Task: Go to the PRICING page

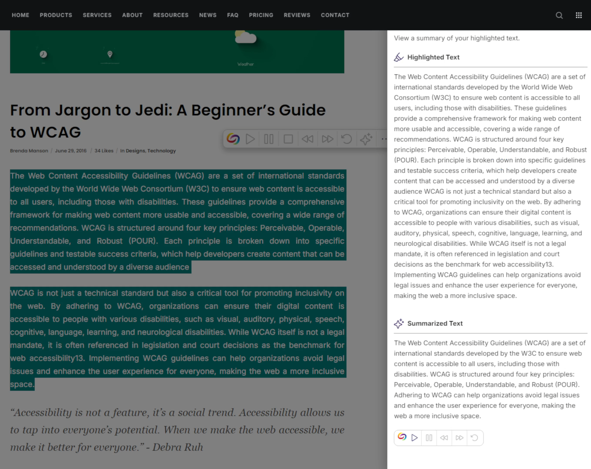Action: coord(261,15)
